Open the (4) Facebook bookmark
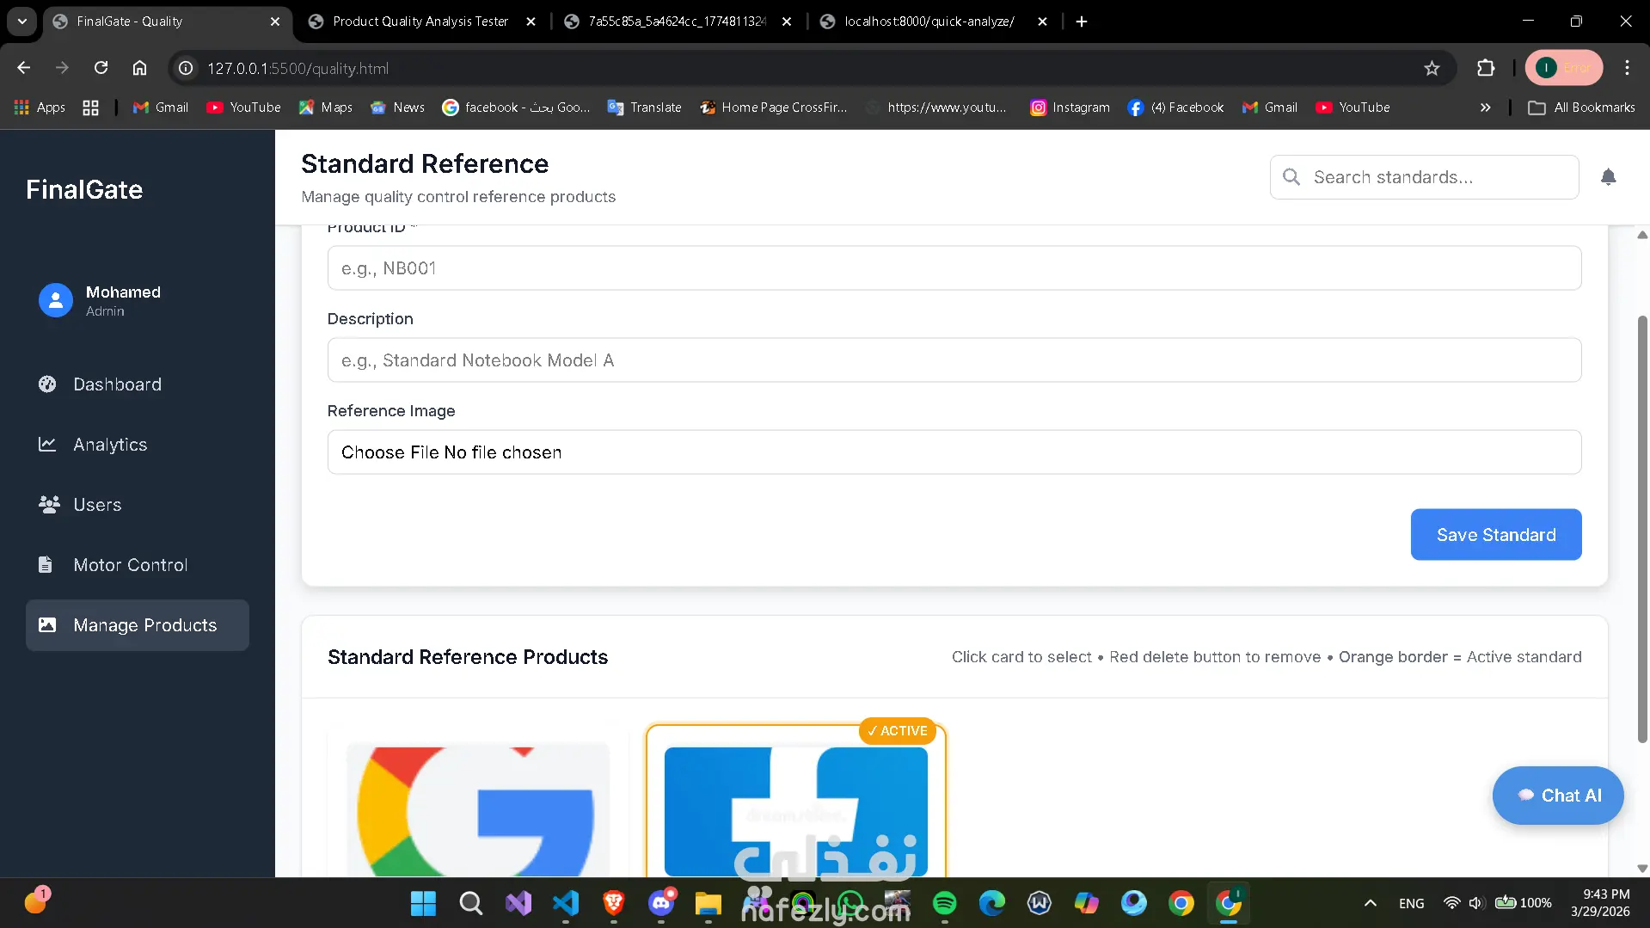 [1176, 108]
